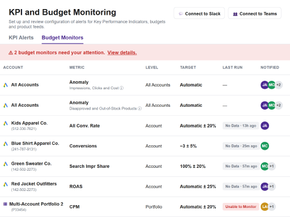Click the Unable to Monitor status badge
The image size is (290, 217).
coord(241,207)
